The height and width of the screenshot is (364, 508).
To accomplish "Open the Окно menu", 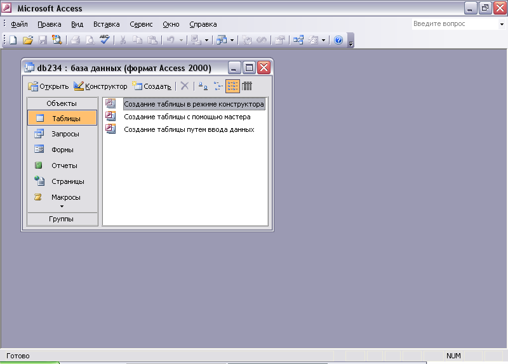I will [x=171, y=24].
